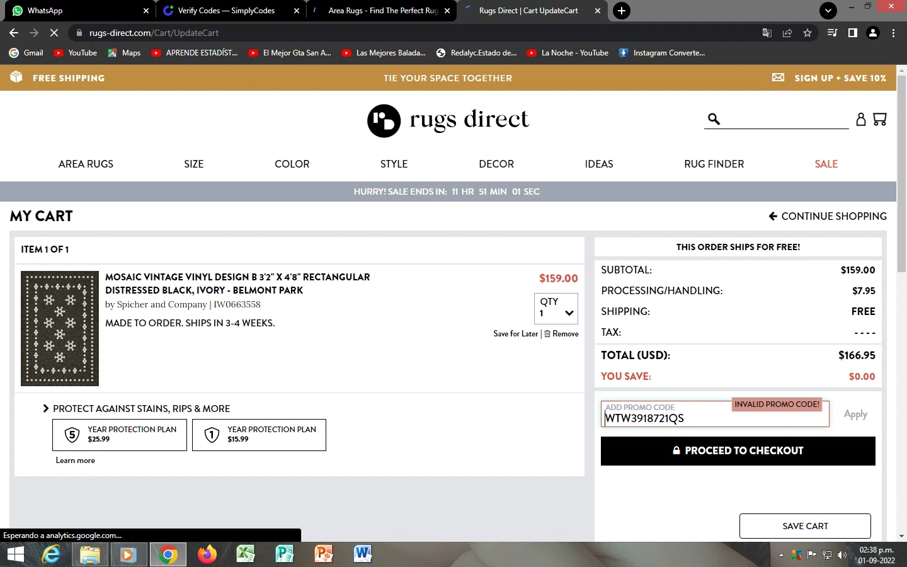Image resolution: width=907 pixels, height=567 pixels.
Task: Share this page via share icon
Action: 787,33
